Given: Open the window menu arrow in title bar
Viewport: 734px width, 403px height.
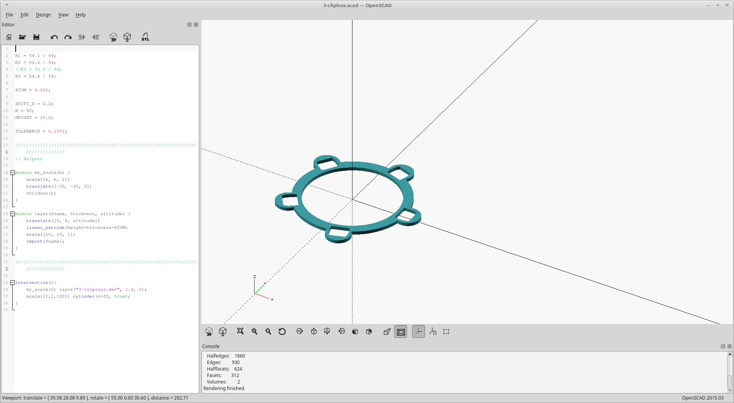Looking at the screenshot, I should pyautogui.click(x=7, y=5).
